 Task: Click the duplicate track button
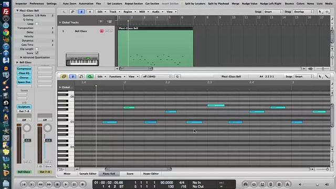[109, 22]
